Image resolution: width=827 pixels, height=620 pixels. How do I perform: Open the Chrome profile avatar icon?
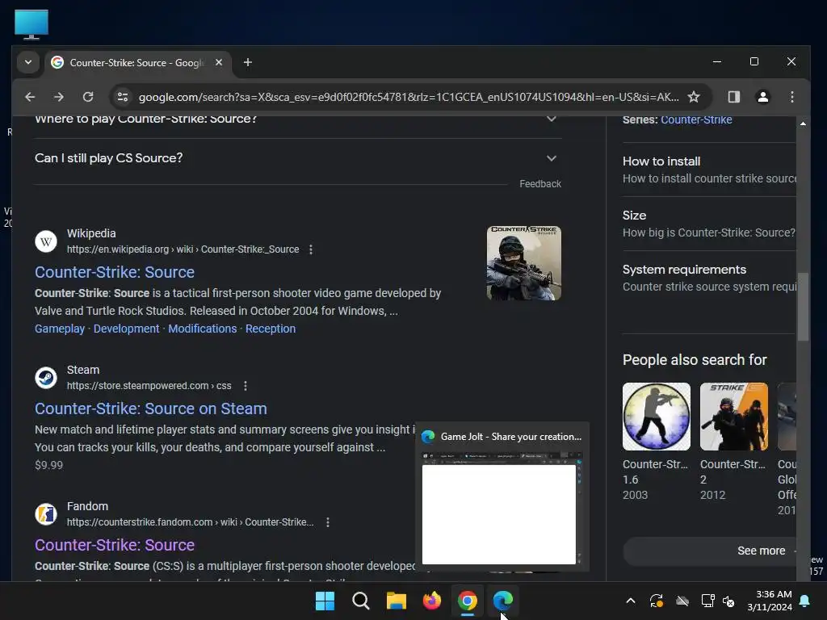(x=762, y=97)
